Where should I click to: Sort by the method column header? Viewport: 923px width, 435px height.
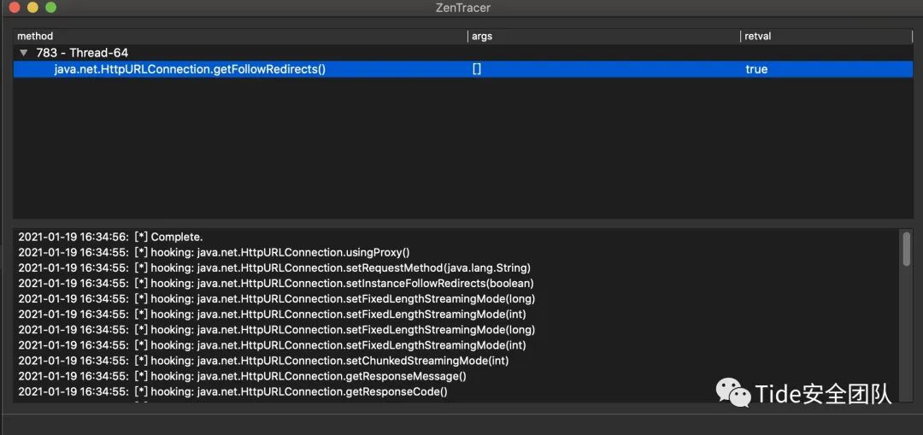pyautogui.click(x=240, y=36)
